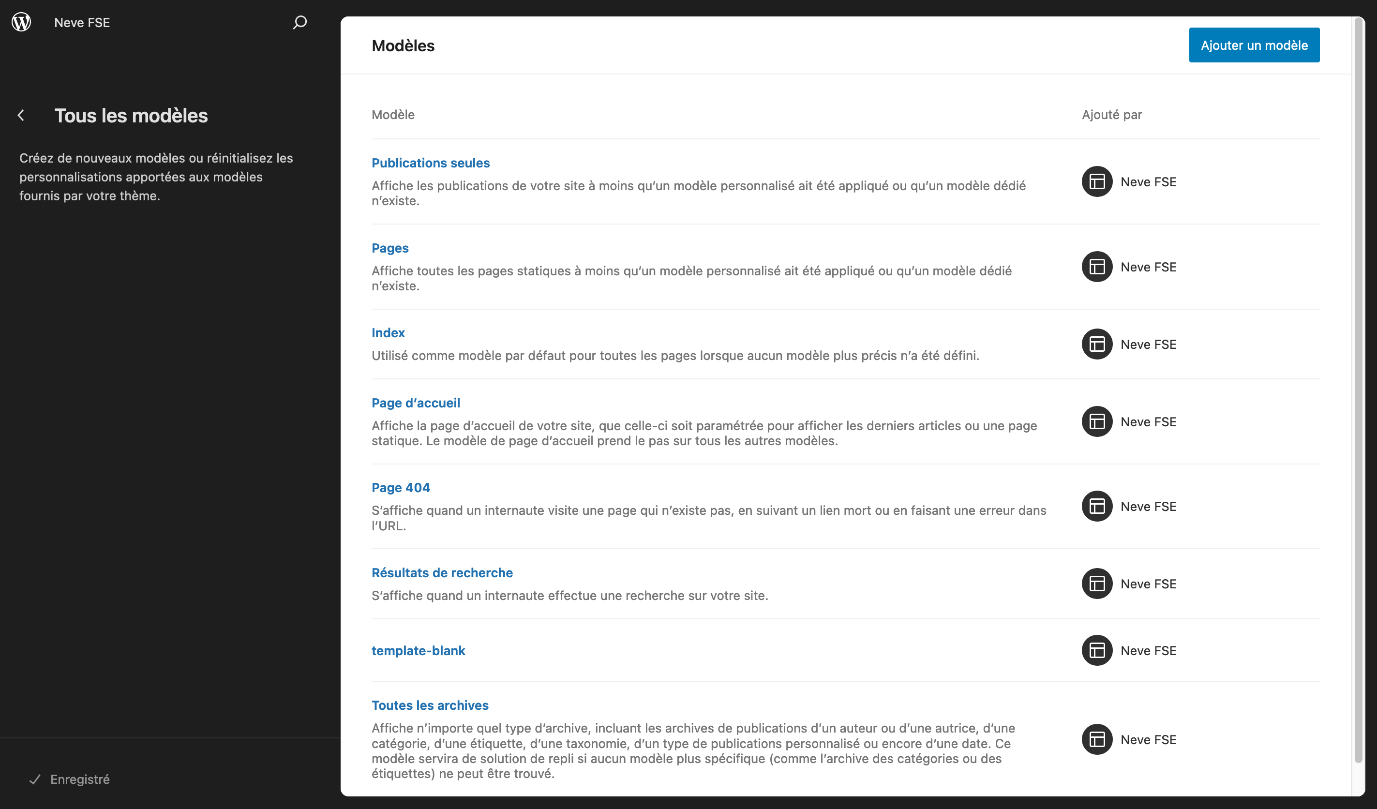Image resolution: width=1377 pixels, height=809 pixels.
Task: Click the template icon beside Publications seules
Action: (x=1097, y=181)
